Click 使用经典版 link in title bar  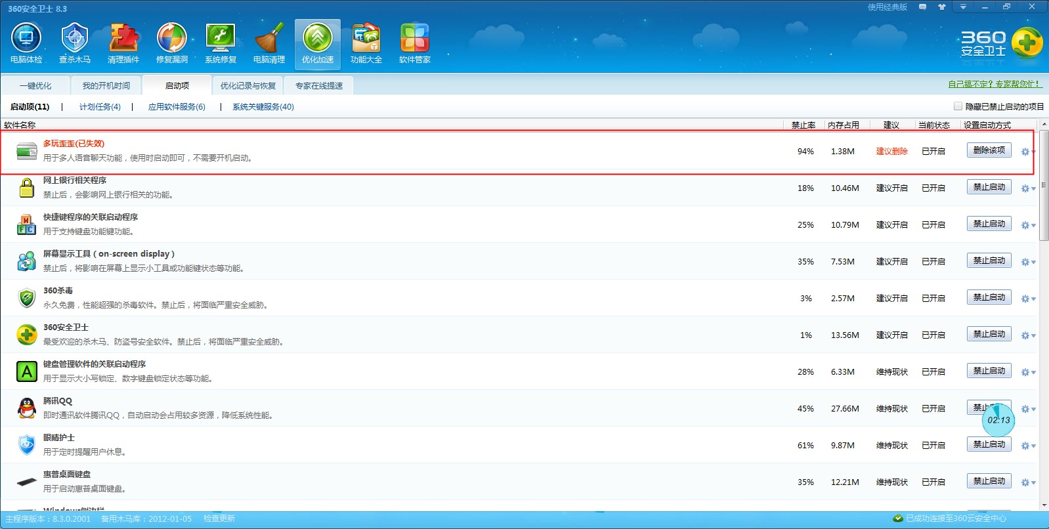pos(888,7)
